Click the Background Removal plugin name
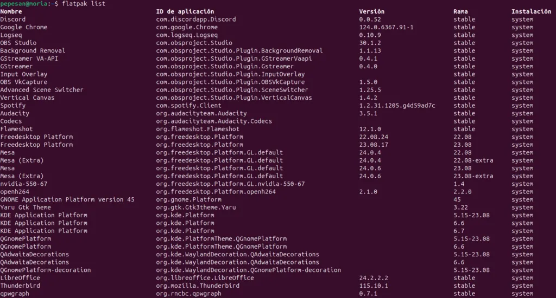The width and height of the screenshot is (556, 298). click(33, 51)
